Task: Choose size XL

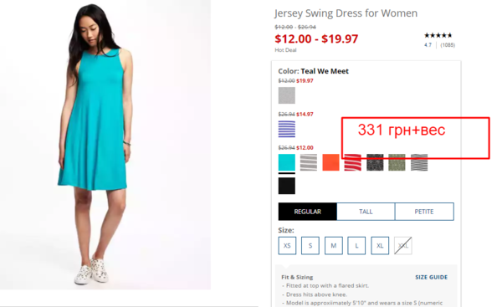Action: [x=380, y=246]
